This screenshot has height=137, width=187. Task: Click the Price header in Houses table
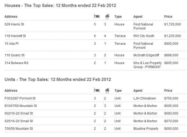tap(168, 17)
